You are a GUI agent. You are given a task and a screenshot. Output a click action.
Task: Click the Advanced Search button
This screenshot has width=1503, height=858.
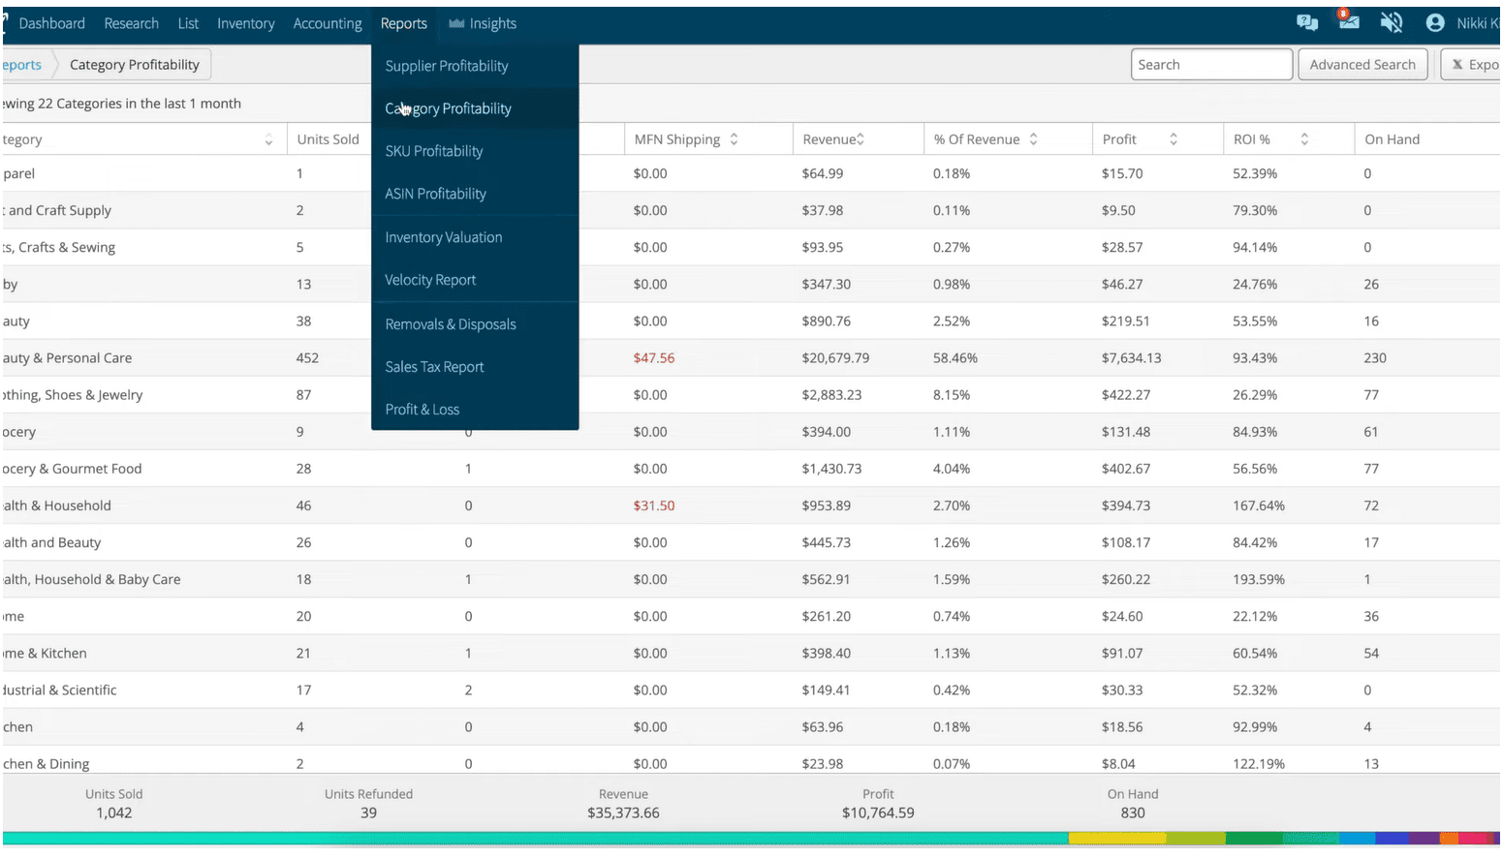click(x=1362, y=64)
